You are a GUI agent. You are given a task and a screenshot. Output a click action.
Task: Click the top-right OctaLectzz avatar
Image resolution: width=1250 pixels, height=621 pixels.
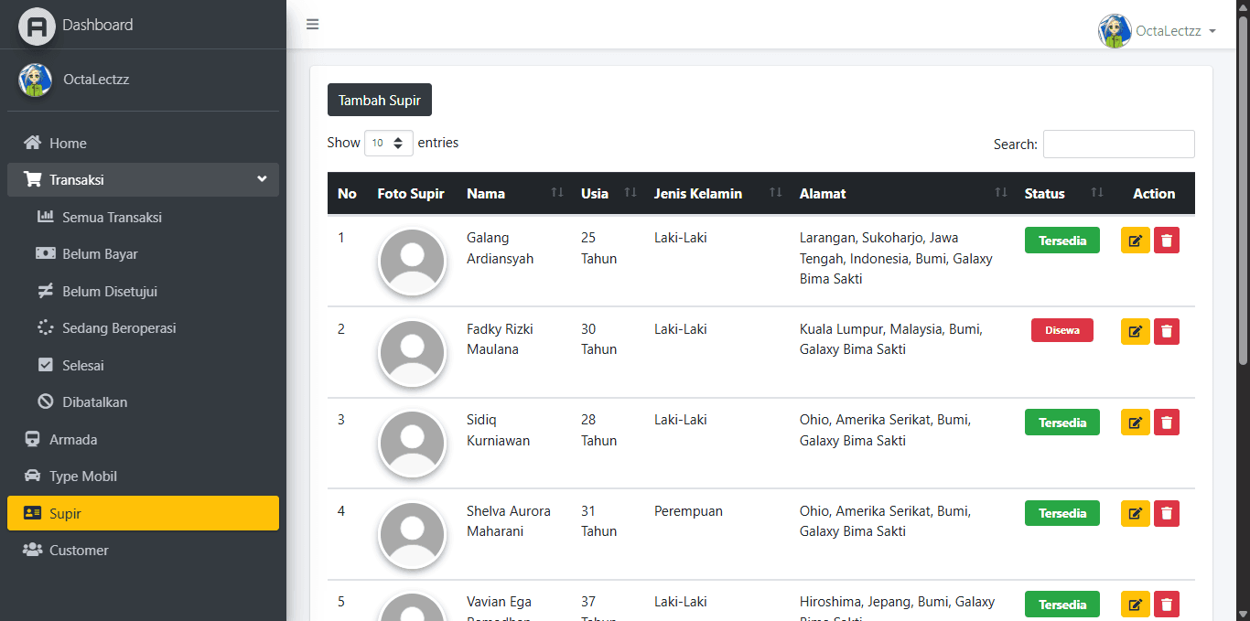click(x=1115, y=31)
